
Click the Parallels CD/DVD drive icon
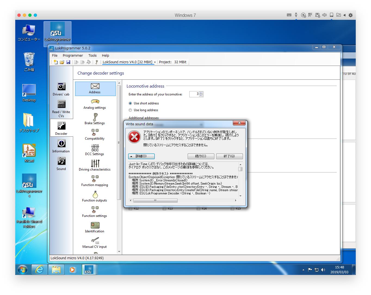[303, 15]
